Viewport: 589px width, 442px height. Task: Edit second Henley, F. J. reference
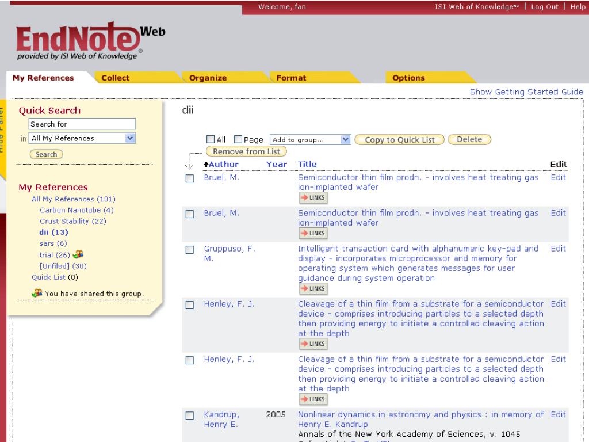tap(558, 359)
